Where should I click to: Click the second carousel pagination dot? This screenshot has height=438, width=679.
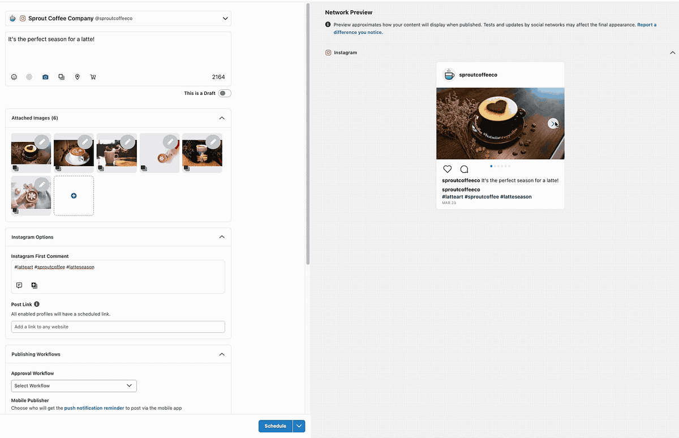tap(495, 166)
